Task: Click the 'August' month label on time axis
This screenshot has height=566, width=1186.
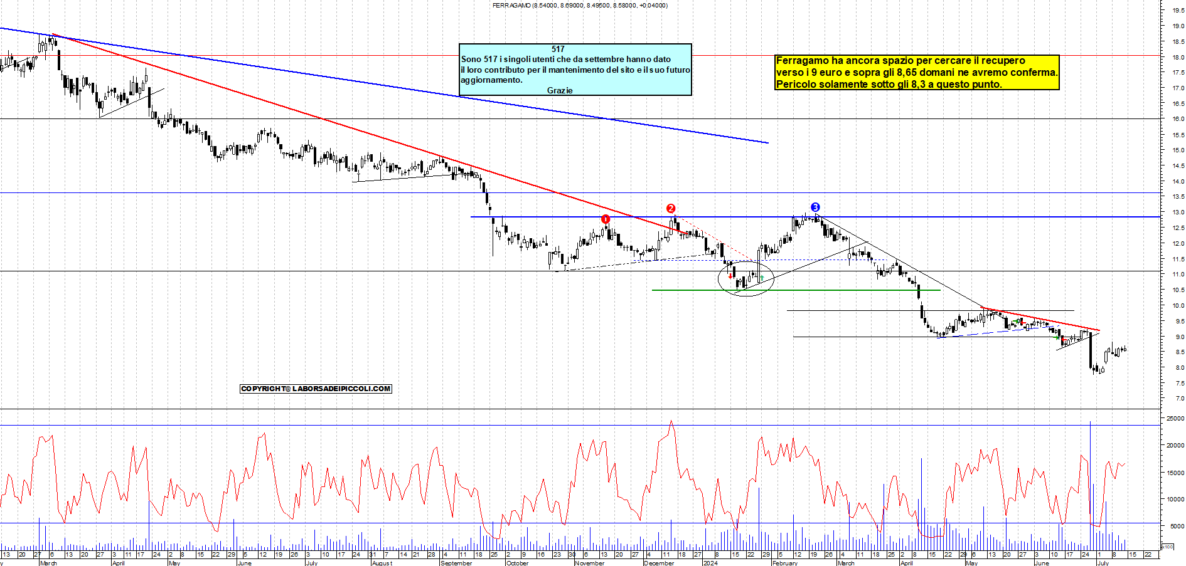Action: tap(382, 563)
